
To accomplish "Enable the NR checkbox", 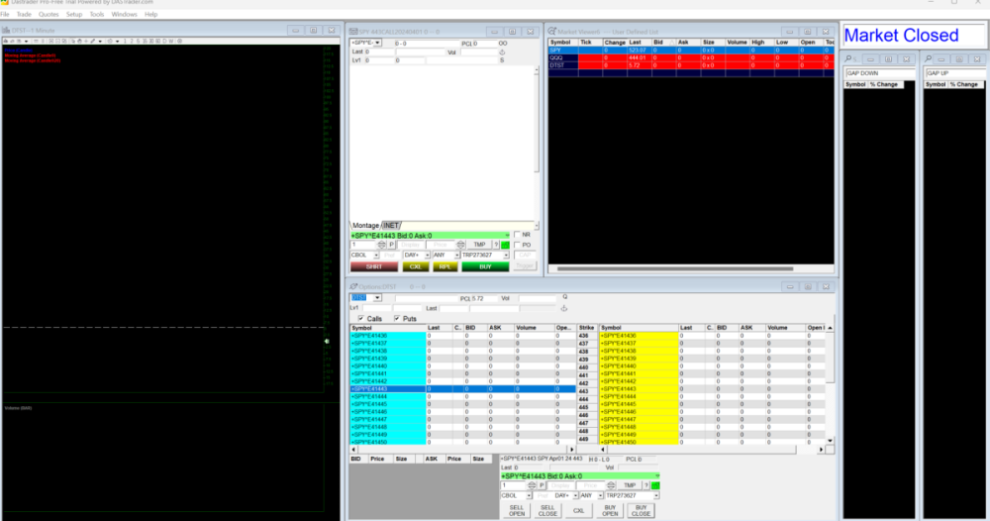I will pyautogui.click(x=516, y=235).
